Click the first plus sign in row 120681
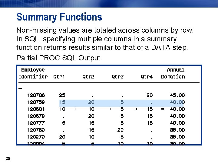This screenshot has height=163, width=218. (75, 109)
